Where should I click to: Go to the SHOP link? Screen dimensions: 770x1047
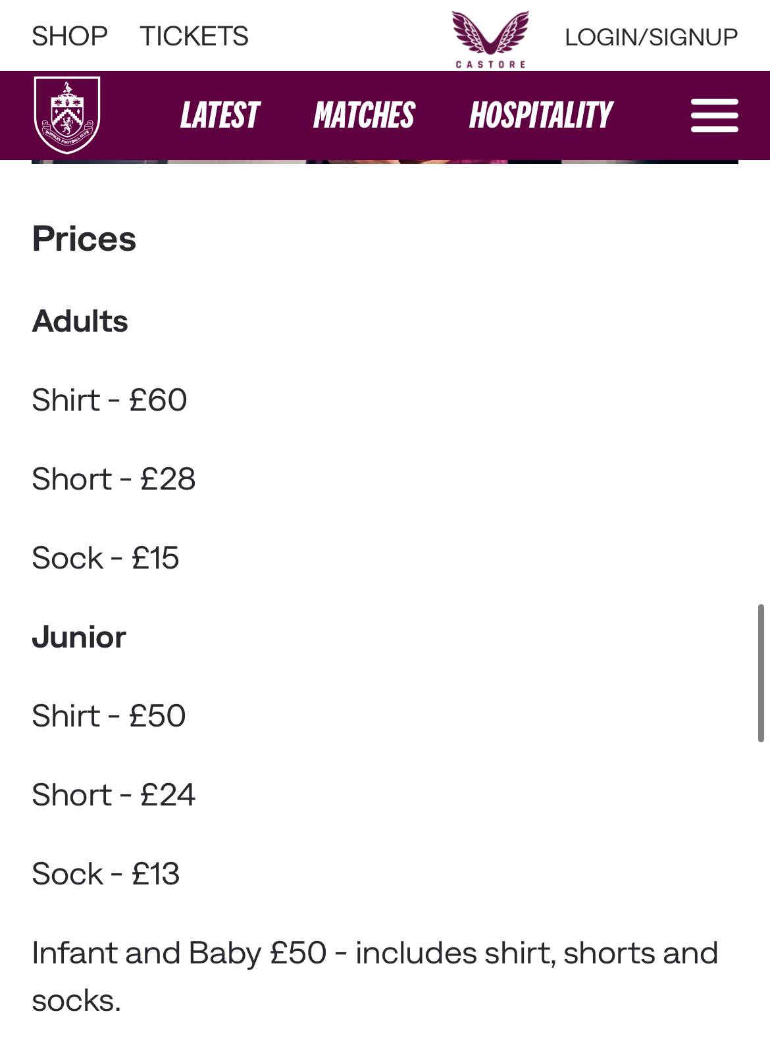pyautogui.click(x=70, y=36)
